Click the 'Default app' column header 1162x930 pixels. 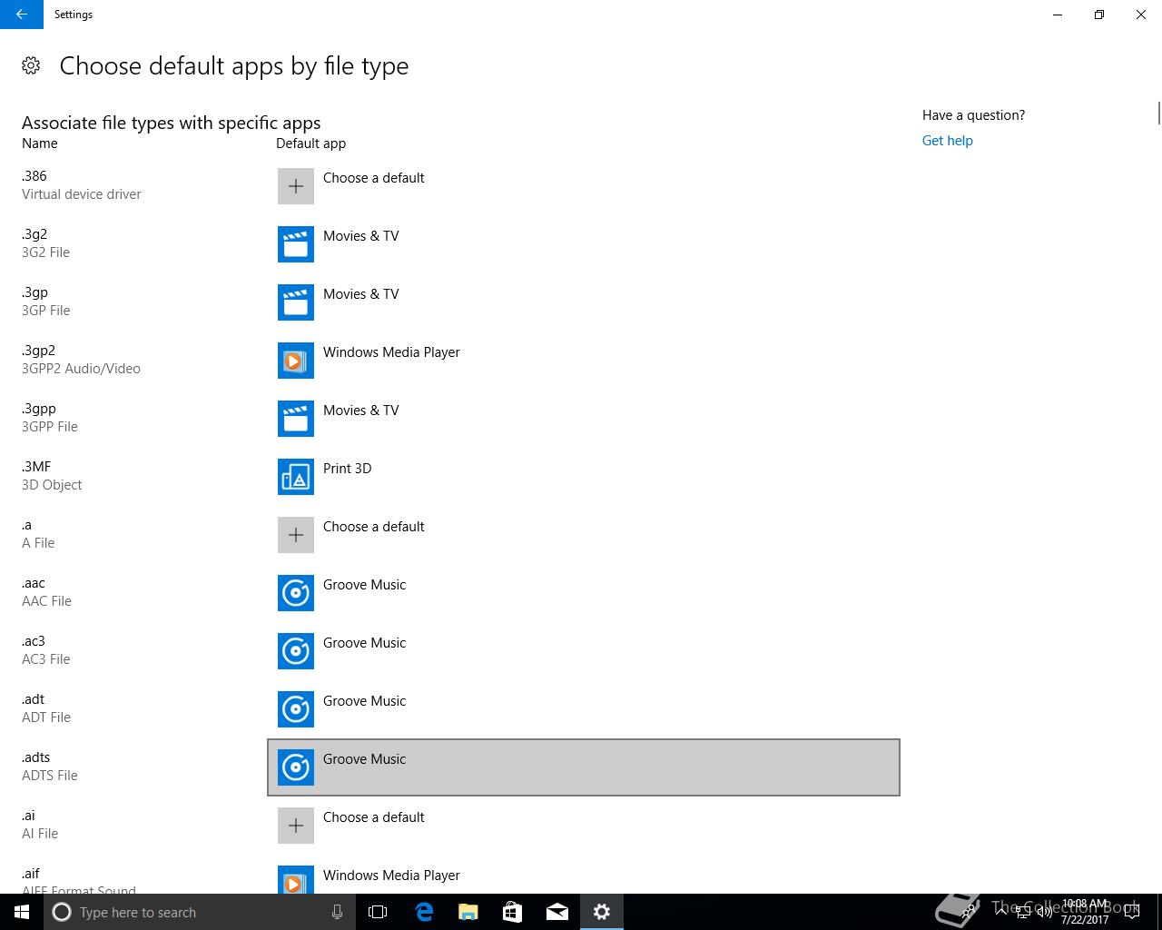click(x=310, y=143)
